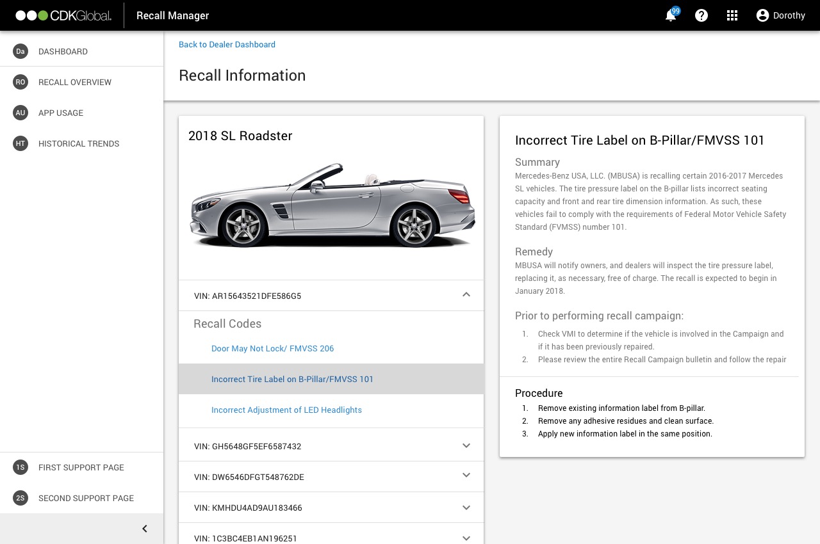Open Second Support Page menu item
The image size is (820, 544).
coord(86,498)
